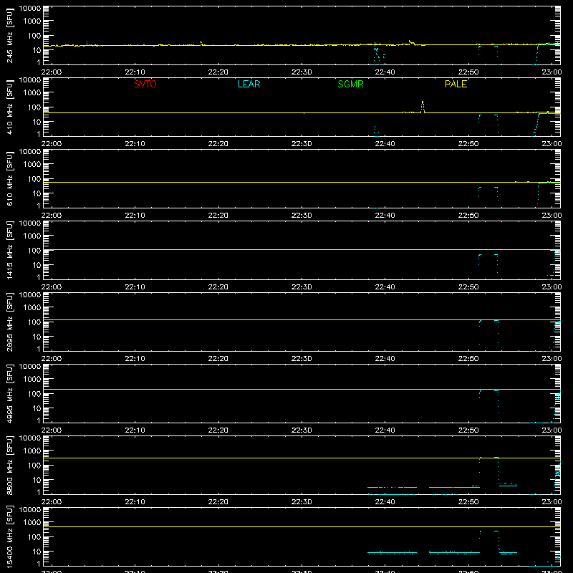573x573 pixels.
Task: Click the yellow bump near 22:43 in 245 MHz panel
Action: click(411, 43)
